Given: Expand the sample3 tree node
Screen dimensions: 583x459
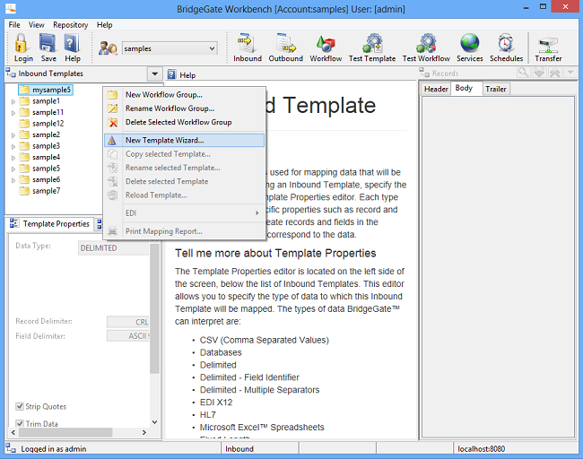Looking at the screenshot, I should pyautogui.click(x=13, y=146).
